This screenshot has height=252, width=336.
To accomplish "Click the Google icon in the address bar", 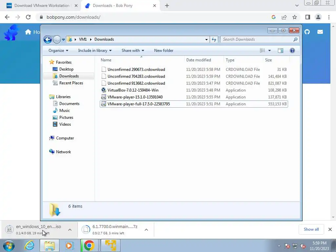I will pos(273,17).
